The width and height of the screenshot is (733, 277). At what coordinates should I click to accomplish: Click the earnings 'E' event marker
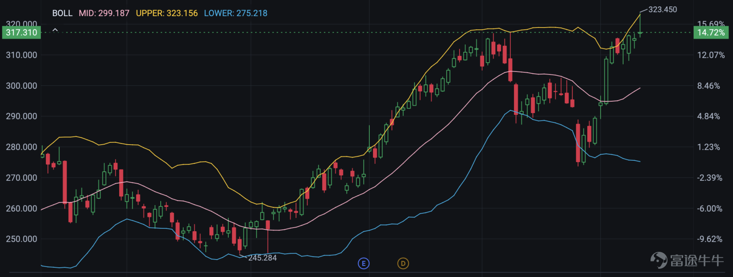(x=363, y=263)
